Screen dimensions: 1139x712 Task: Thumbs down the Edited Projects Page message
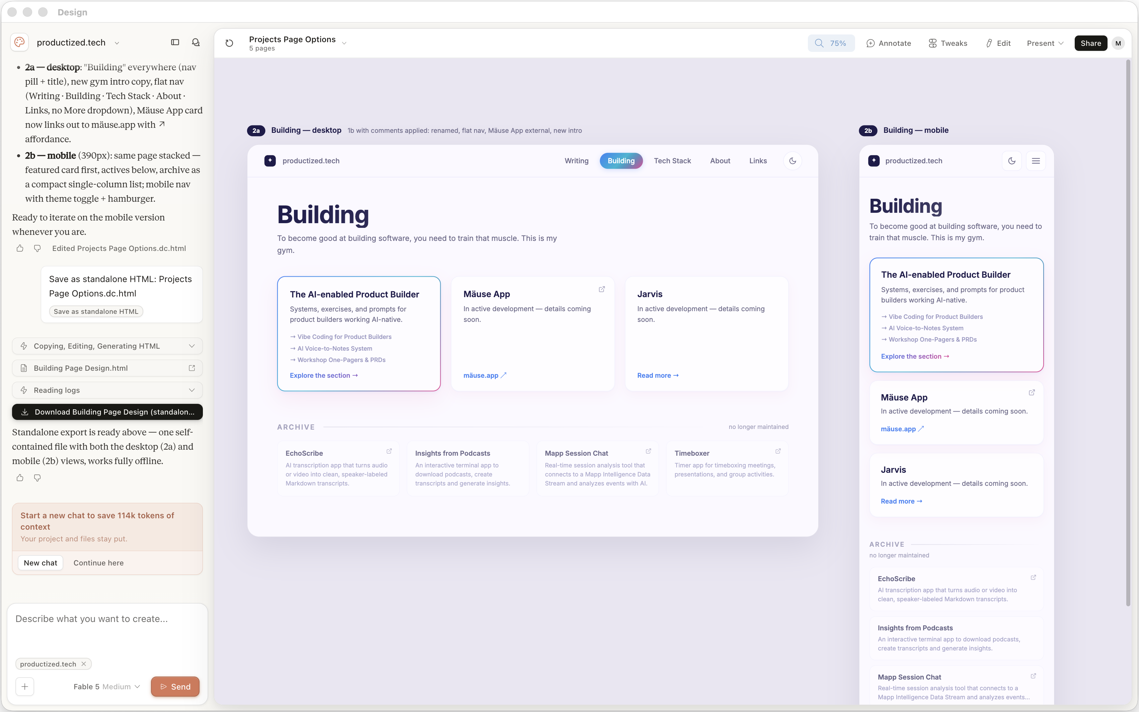(37, 248)
